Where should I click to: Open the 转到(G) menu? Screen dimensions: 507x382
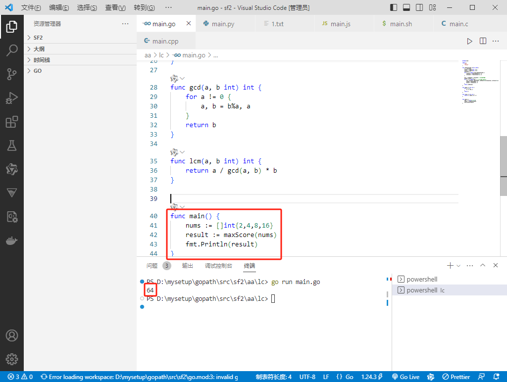144,7
